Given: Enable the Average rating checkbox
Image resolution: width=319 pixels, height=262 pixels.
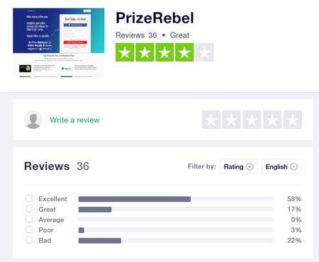Looking at the screenshot, I should [x=29, y=219].
